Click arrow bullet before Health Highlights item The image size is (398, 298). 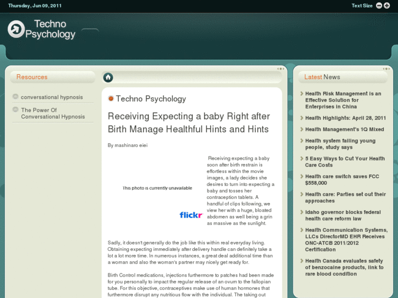302,118
